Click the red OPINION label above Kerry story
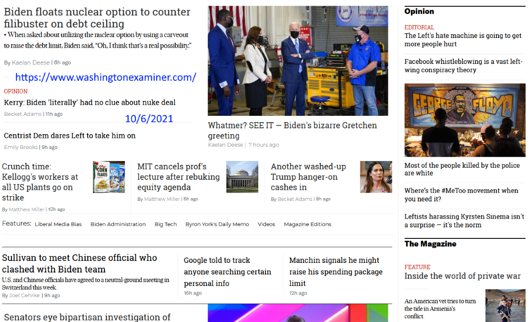The image size is (530, 322). [x=15, y=91]
